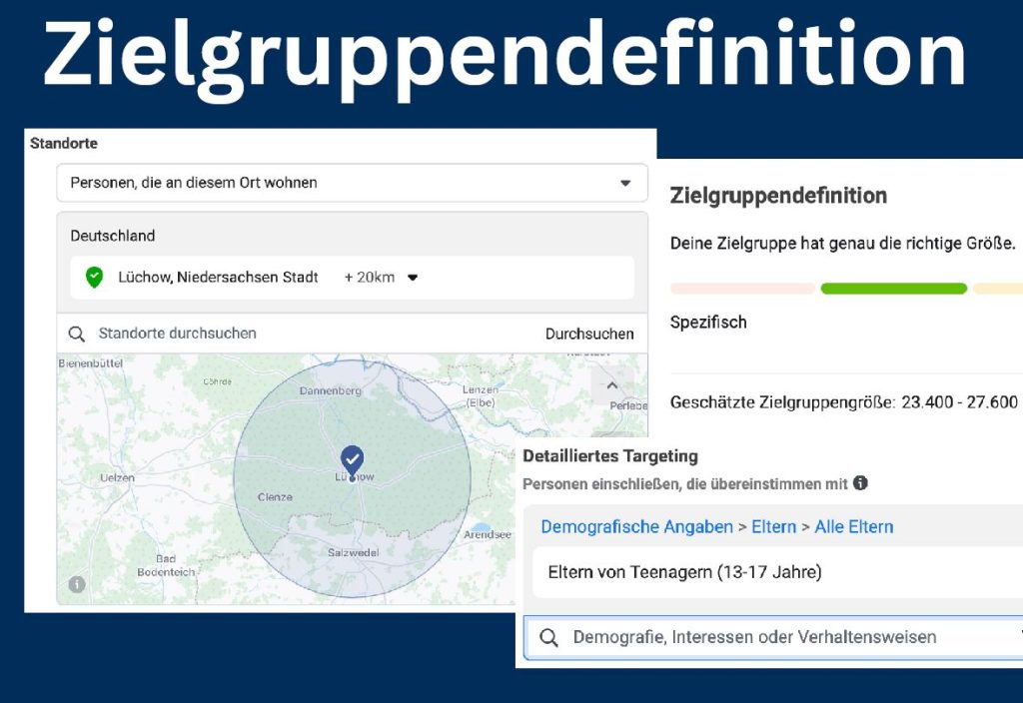This screenshot has width=1023, height=703.
Task: Click the Eltern breadcrumb link
Action: pyautogui.click(x=773, y=526)
